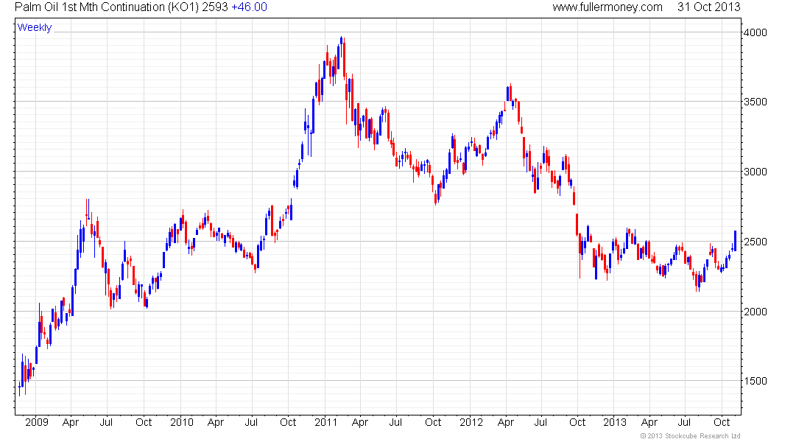810x442 pixels.
Task: Click the 2009 year axis label
Action: (x=37, y=422)
